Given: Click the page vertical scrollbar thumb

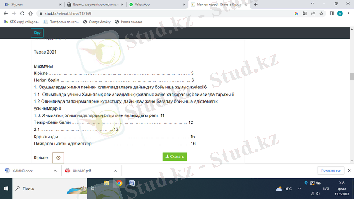Looking at the screenshot, I should (351, 77).
